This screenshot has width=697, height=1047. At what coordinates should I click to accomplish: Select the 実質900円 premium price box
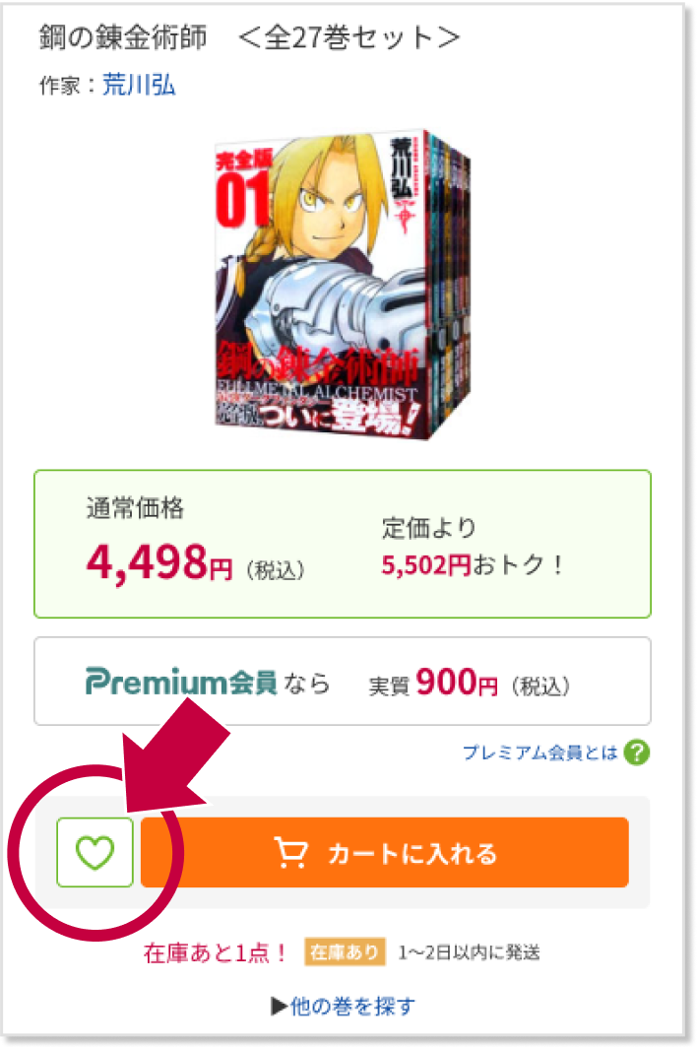tap(343, 681)
